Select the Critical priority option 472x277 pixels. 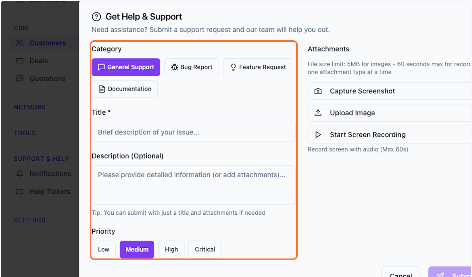[205, 249]
